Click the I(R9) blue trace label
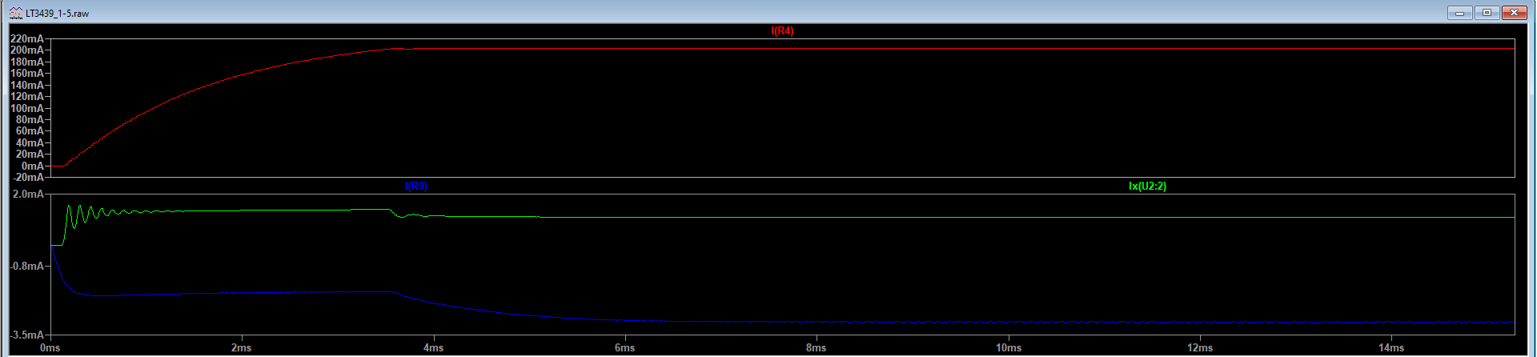 (x=416, y=187)
